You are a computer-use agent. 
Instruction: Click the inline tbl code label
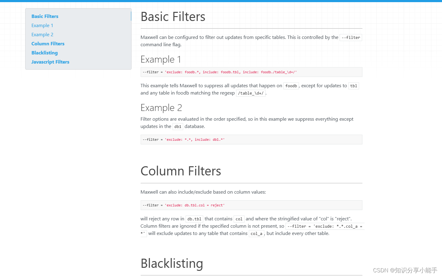tap(354, 86)
